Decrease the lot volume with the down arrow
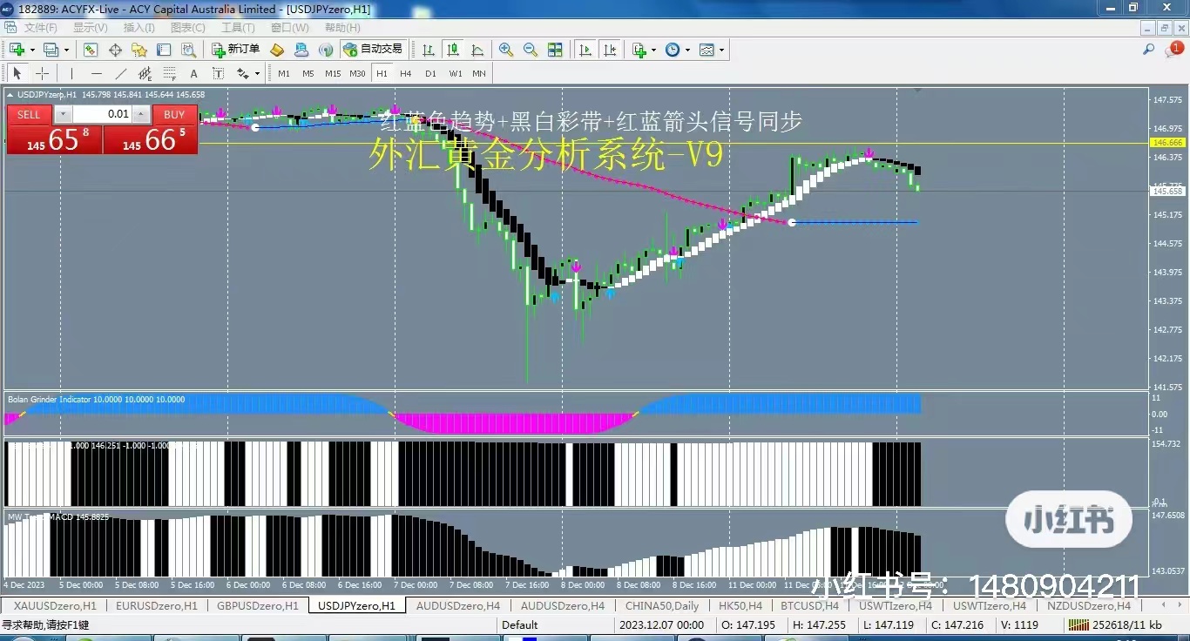The width and height of the screenshot is (1190, 641). point(64,114)
